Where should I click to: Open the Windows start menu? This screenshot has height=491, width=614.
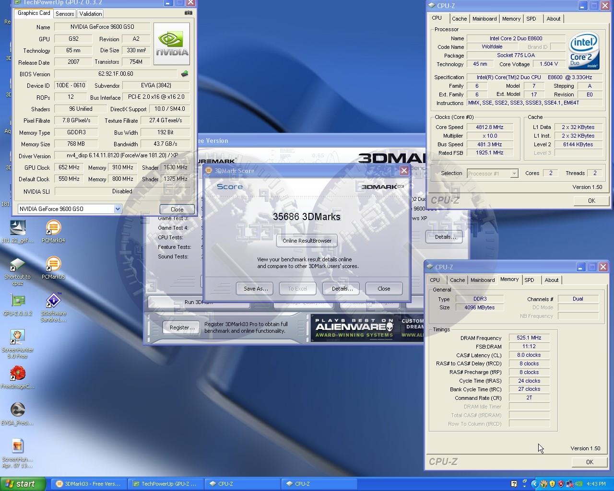pos(23,484)
